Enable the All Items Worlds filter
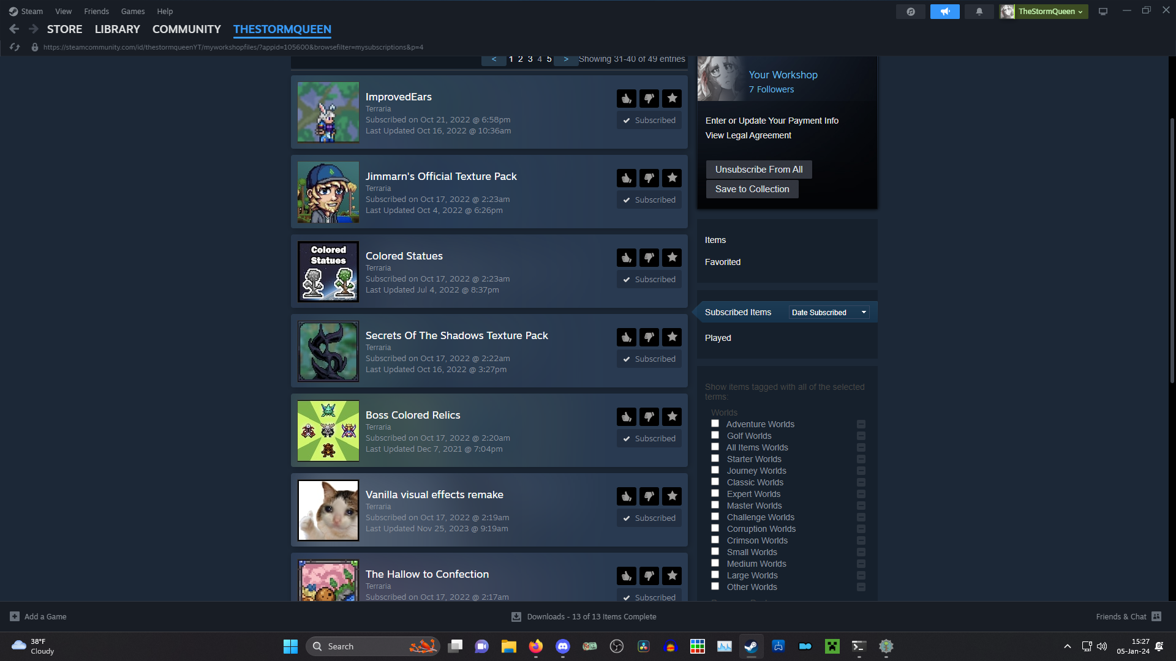The image size is (1176, 661). point(715,447)
